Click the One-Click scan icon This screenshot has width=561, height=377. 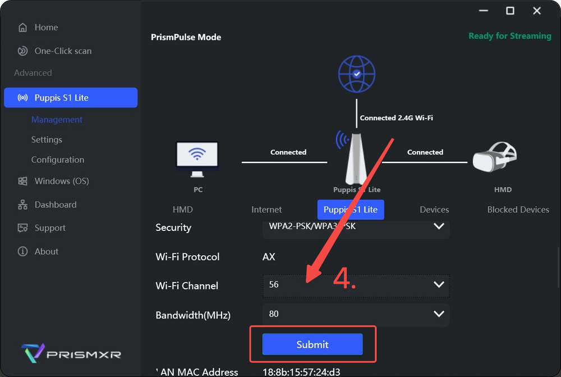(22, 51)
